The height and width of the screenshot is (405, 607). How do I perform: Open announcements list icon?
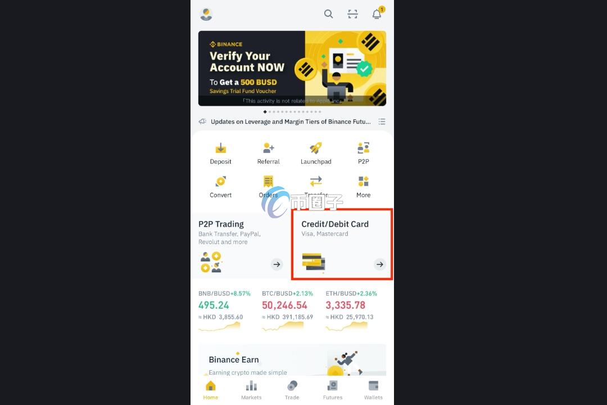tap(382, 121)
